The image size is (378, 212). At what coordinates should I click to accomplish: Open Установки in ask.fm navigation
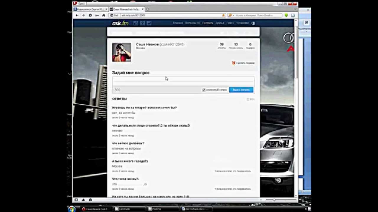(x=242, y=23)
